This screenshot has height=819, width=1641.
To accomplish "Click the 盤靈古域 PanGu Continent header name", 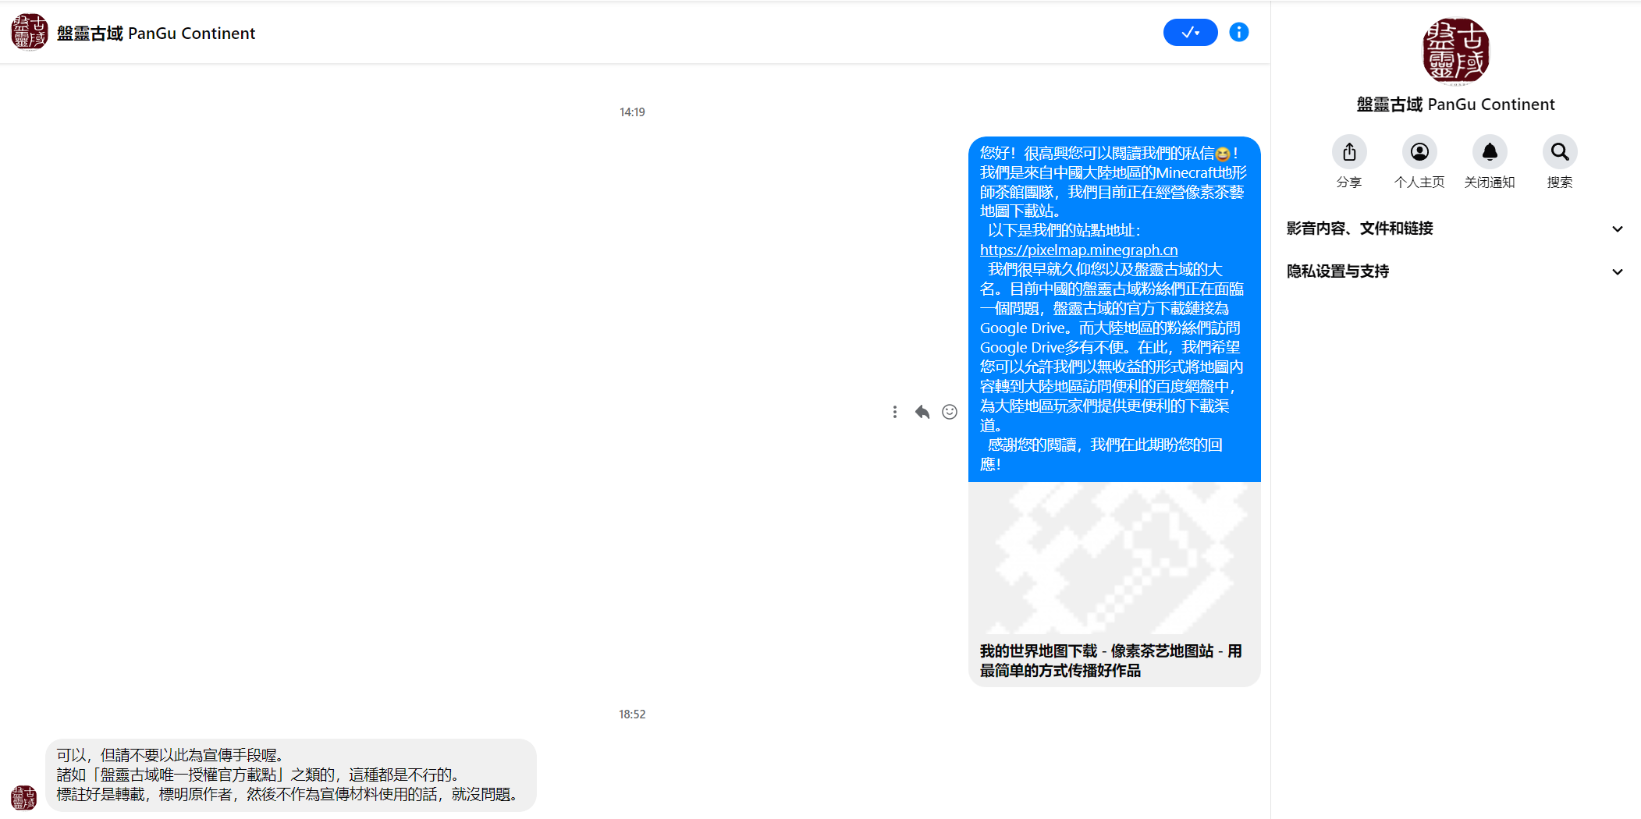I will point(156,34).
